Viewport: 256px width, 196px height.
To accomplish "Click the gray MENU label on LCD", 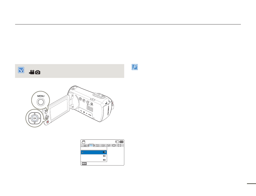I will pyautogui.click(x=84, y=164).
